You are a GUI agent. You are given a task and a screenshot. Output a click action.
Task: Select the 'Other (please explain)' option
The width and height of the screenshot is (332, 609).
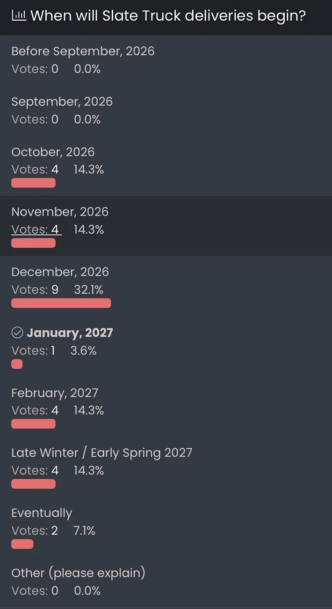[x=78, y=573]
